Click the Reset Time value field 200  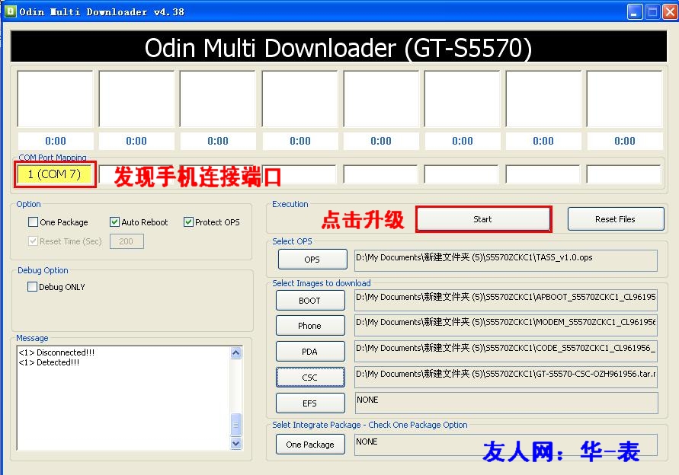point(127,241)
